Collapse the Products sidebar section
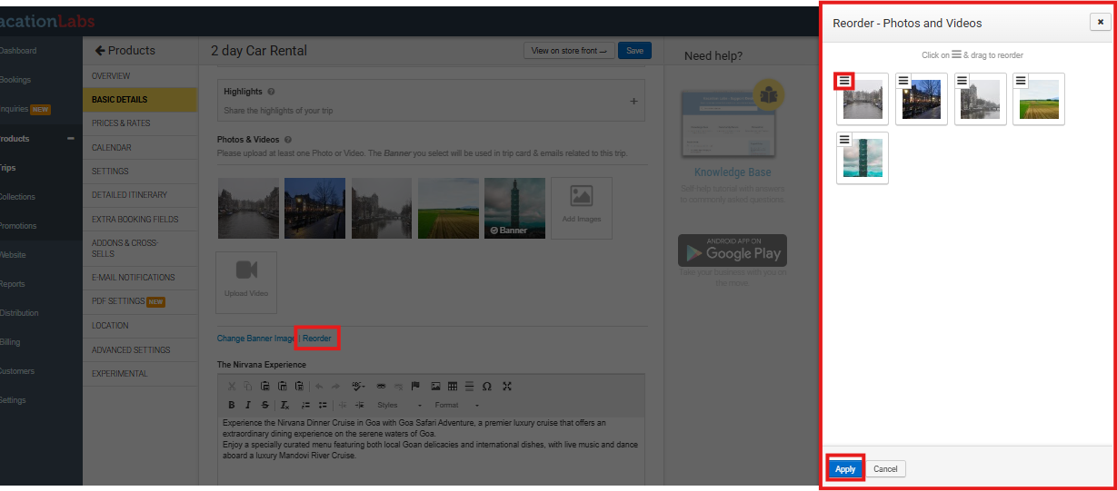The width and height of the screenshot is (1117, 491). click(x=71, y=139)
